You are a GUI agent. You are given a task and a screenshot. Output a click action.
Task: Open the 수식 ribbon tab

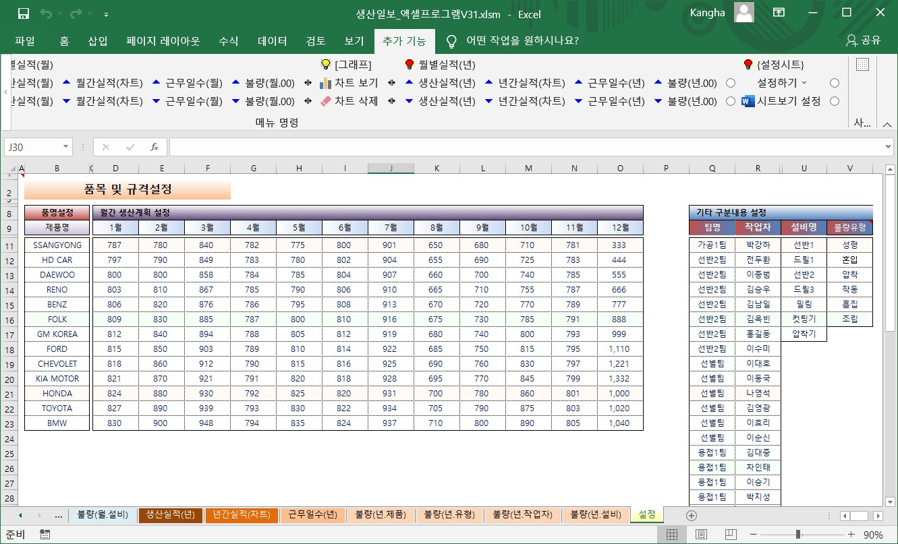pos(229,40)
